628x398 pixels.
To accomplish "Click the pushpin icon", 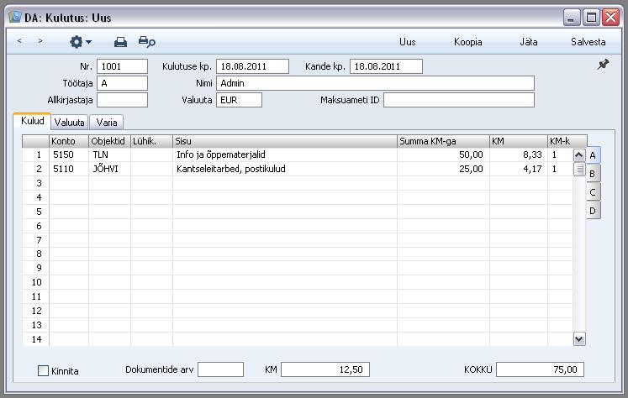I will pyautogui.click(x=603, y=65).
